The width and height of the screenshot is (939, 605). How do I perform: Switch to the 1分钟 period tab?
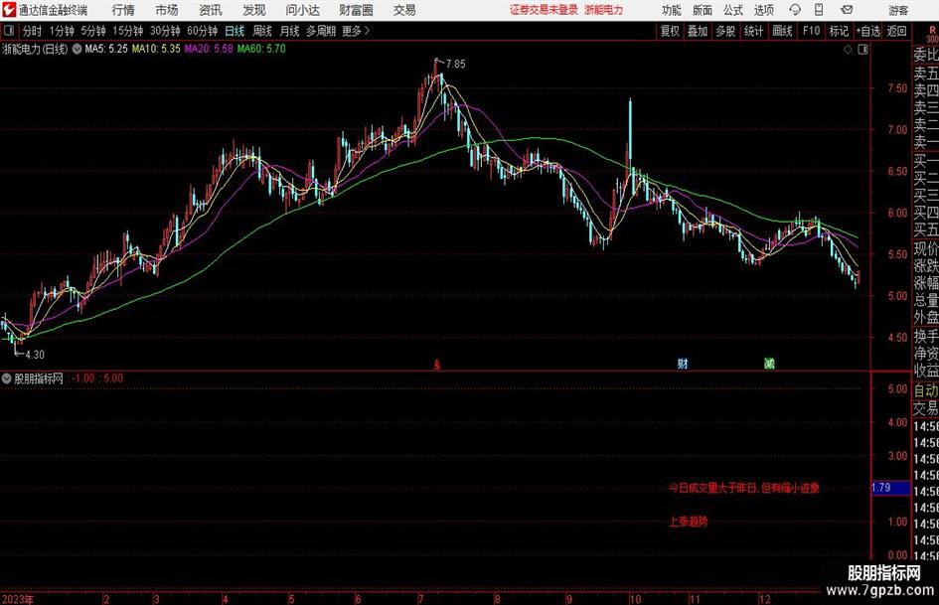(x=61, y=31)
